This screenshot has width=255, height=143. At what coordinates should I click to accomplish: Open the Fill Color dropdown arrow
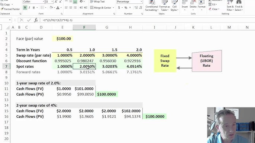[x=54, y=8]
